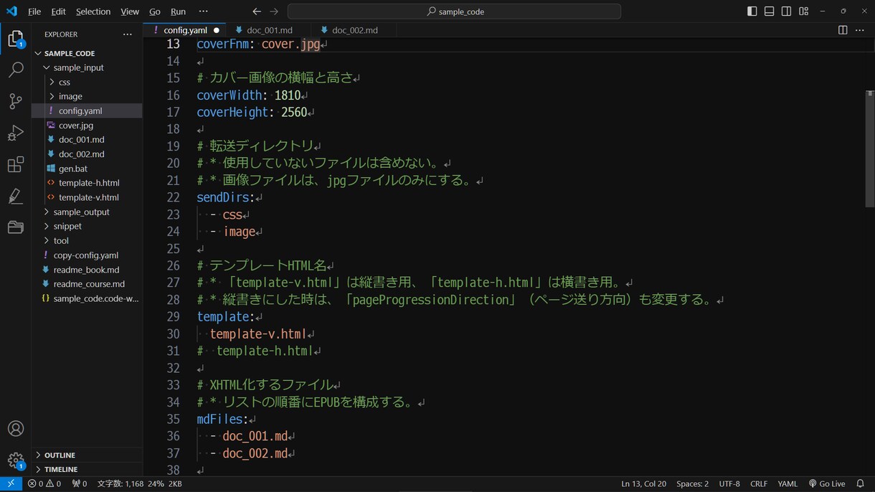Switch to the doc_002.md tab
The image size is (875, 492).
tap(354, 30)
